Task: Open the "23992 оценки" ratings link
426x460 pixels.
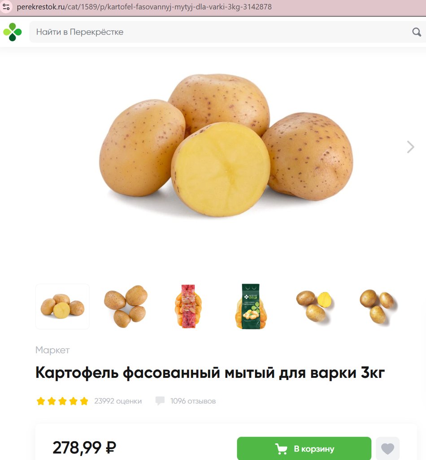Action: tap(118, 401)
